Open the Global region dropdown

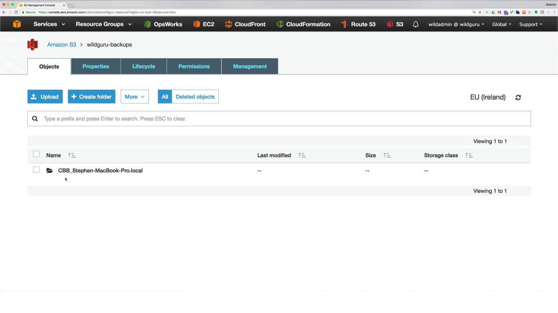point(502,24)
